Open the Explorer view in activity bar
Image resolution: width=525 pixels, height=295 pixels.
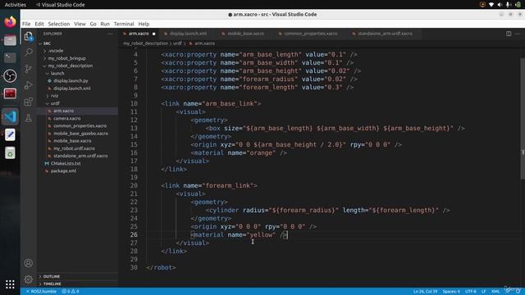29,36
